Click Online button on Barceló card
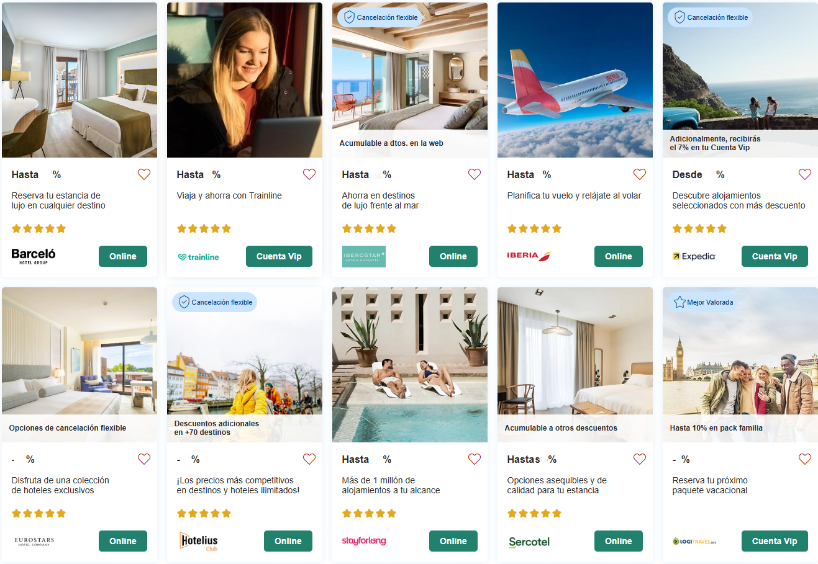The height and width of the screenshot is (564, 818). coord(123,256)
